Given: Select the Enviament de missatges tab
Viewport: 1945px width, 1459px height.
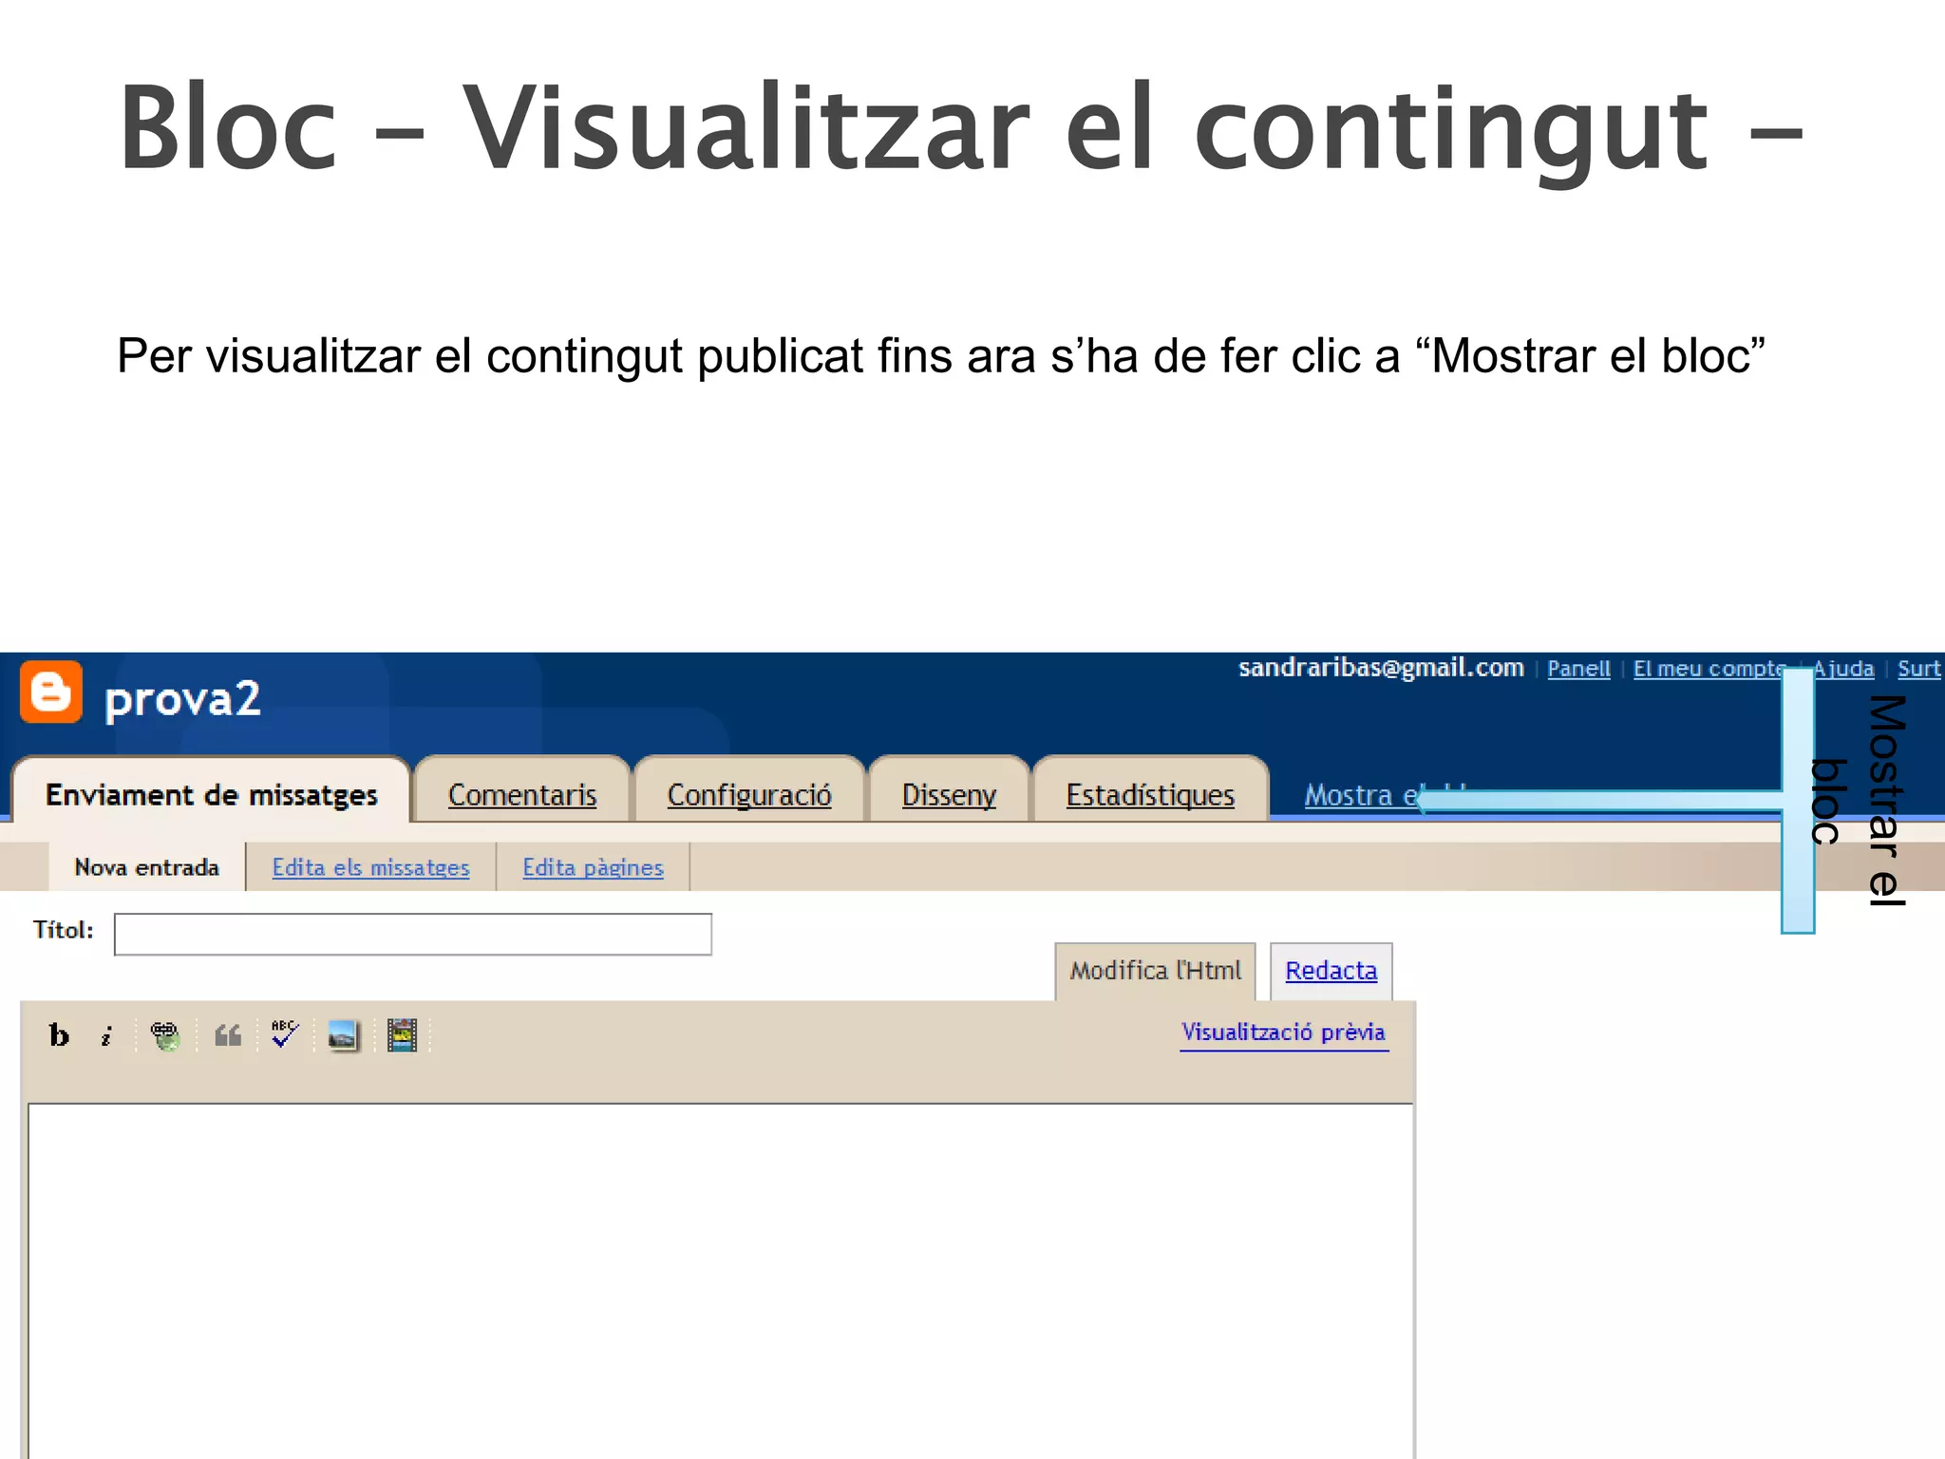Looking at the screenshot, I should [x=212, y=790].
